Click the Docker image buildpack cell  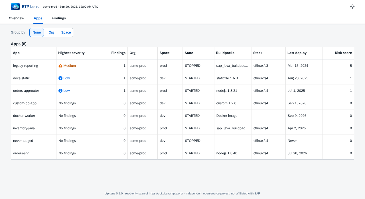[x=227, y=116]
